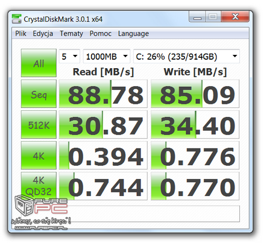Open the Edycja menu
This screenshot has width=264, height=243.
[43, 33]
